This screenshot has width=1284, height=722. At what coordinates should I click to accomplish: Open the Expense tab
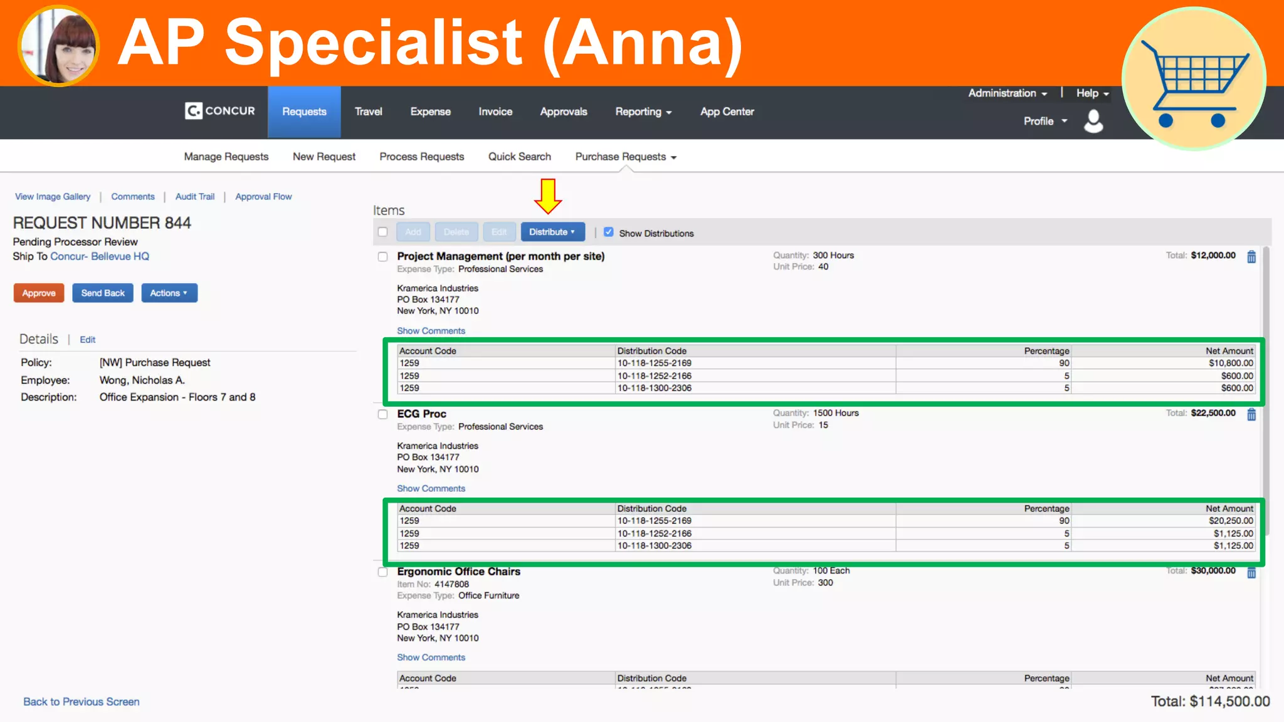click(430, 112)
